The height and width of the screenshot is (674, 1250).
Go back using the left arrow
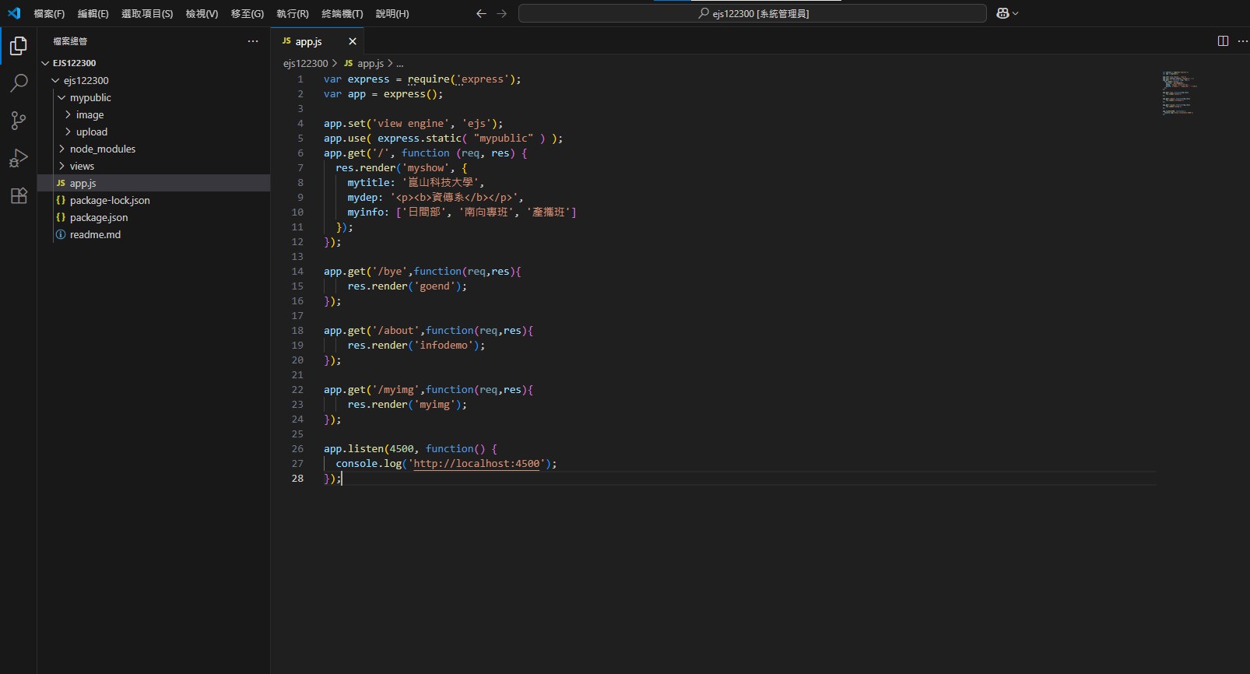481,13
